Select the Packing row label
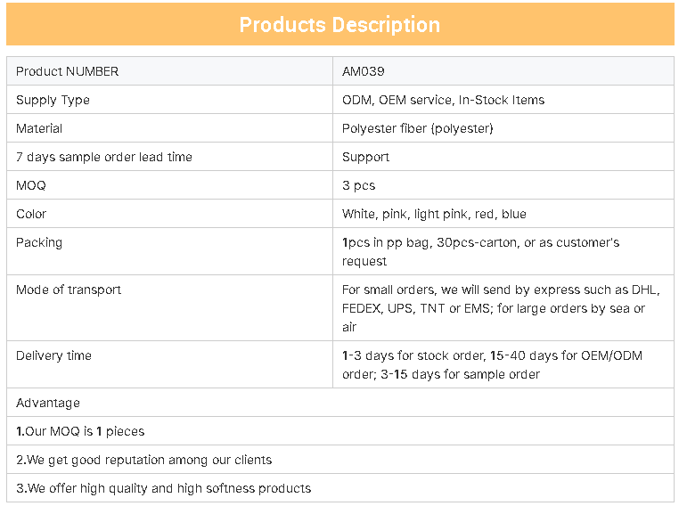Viewport: 679px width, 506px height. click(x=39, y=242)
